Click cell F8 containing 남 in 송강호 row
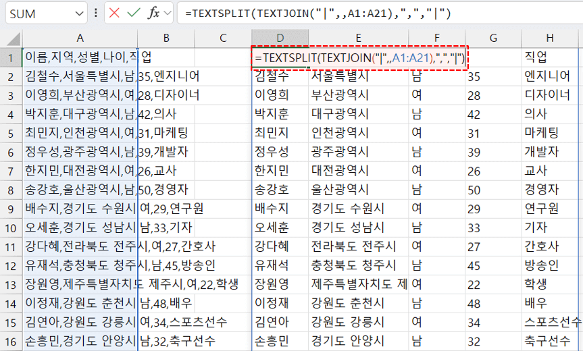Screen dimensions: 583x351 pos(437,190)
